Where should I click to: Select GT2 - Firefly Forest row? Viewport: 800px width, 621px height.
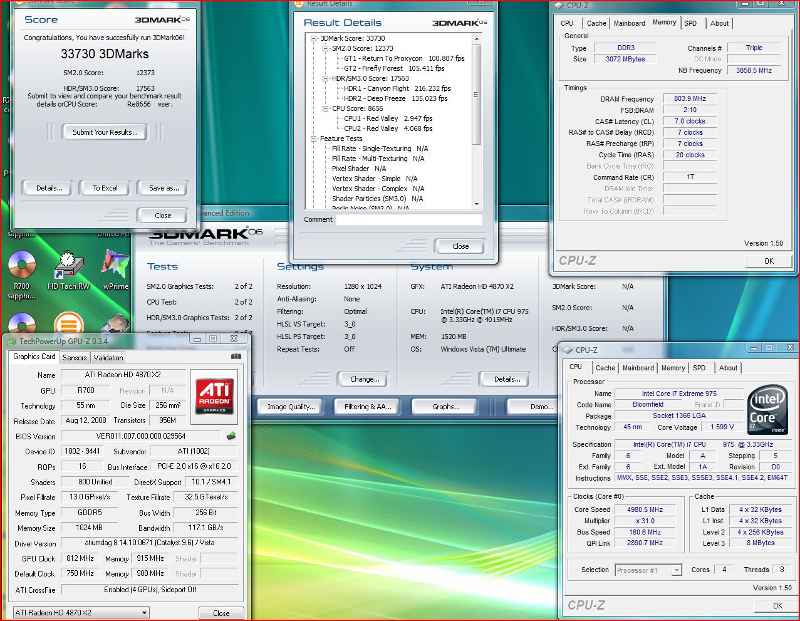tap(394, 68)
